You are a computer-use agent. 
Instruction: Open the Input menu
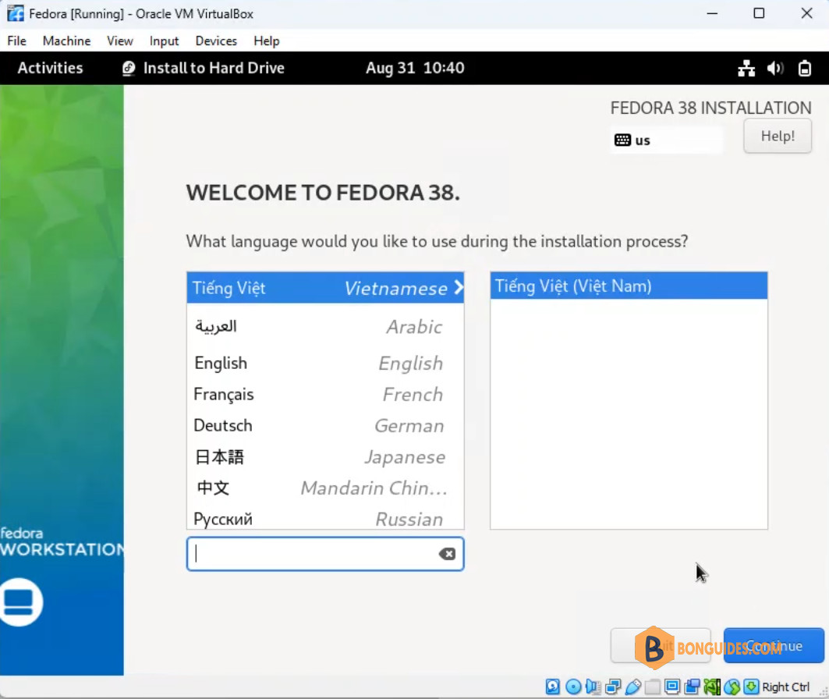(164, 41)
